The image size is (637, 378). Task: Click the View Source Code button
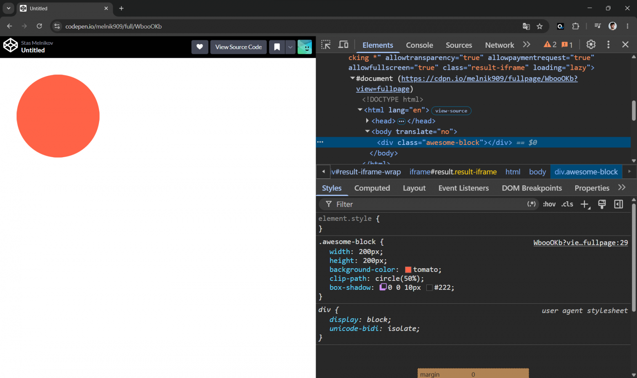(238, 47)
